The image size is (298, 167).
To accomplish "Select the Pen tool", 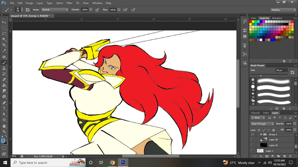I will point(4,103).
